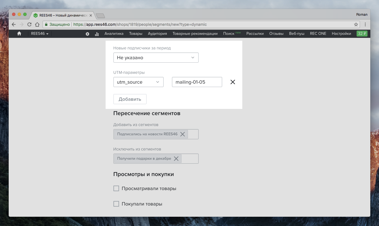Click the green «32 ₽» balance badge
This screenshot has height=226, width=379.
[x=362, y=33]
